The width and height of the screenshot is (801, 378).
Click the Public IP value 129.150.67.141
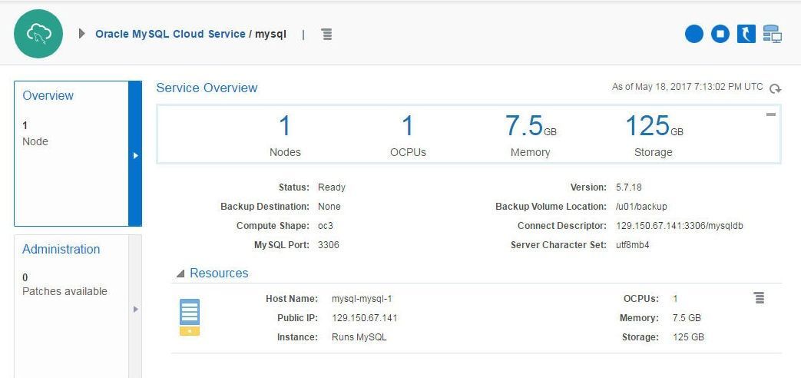click(x=365, y=318)
